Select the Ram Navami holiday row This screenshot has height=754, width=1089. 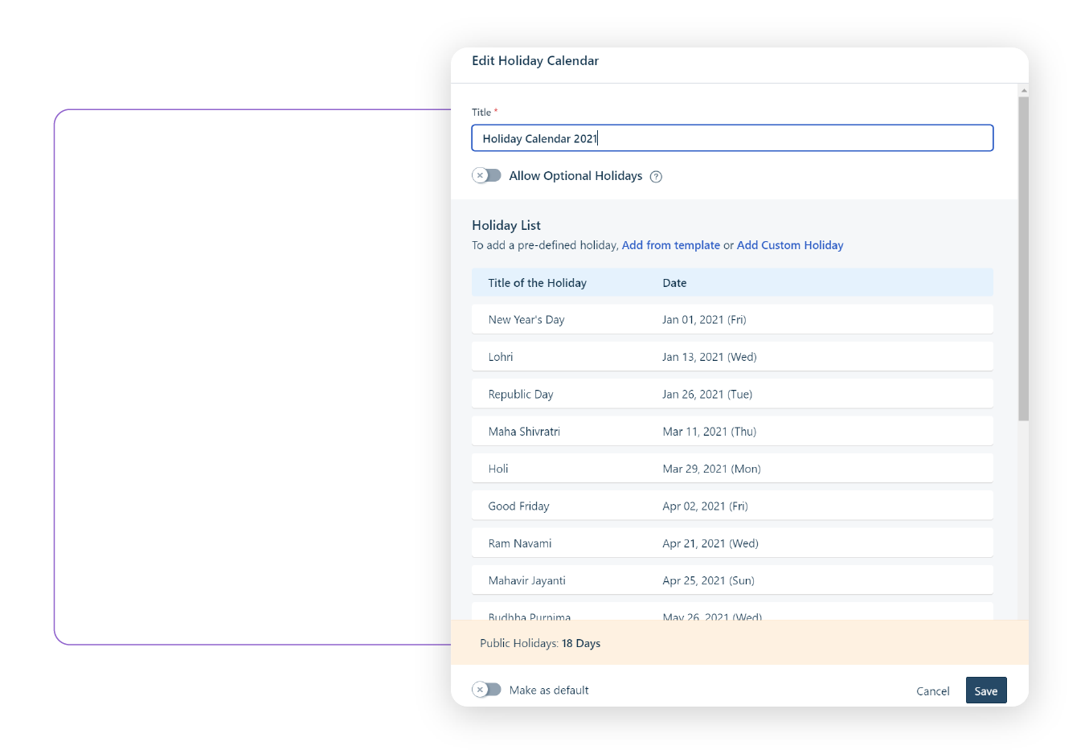pos(731,543)
